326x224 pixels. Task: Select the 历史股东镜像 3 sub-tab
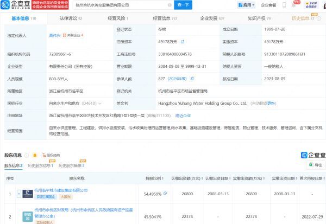point(71,165)
